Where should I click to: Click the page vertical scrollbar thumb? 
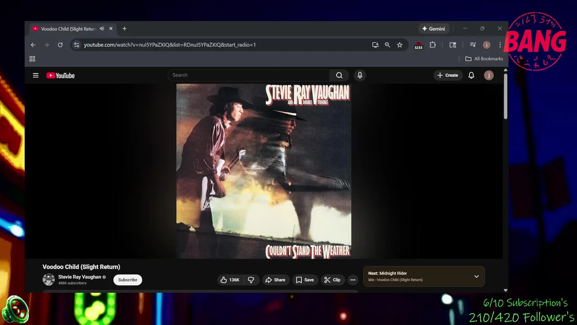(x=505, y=96)
